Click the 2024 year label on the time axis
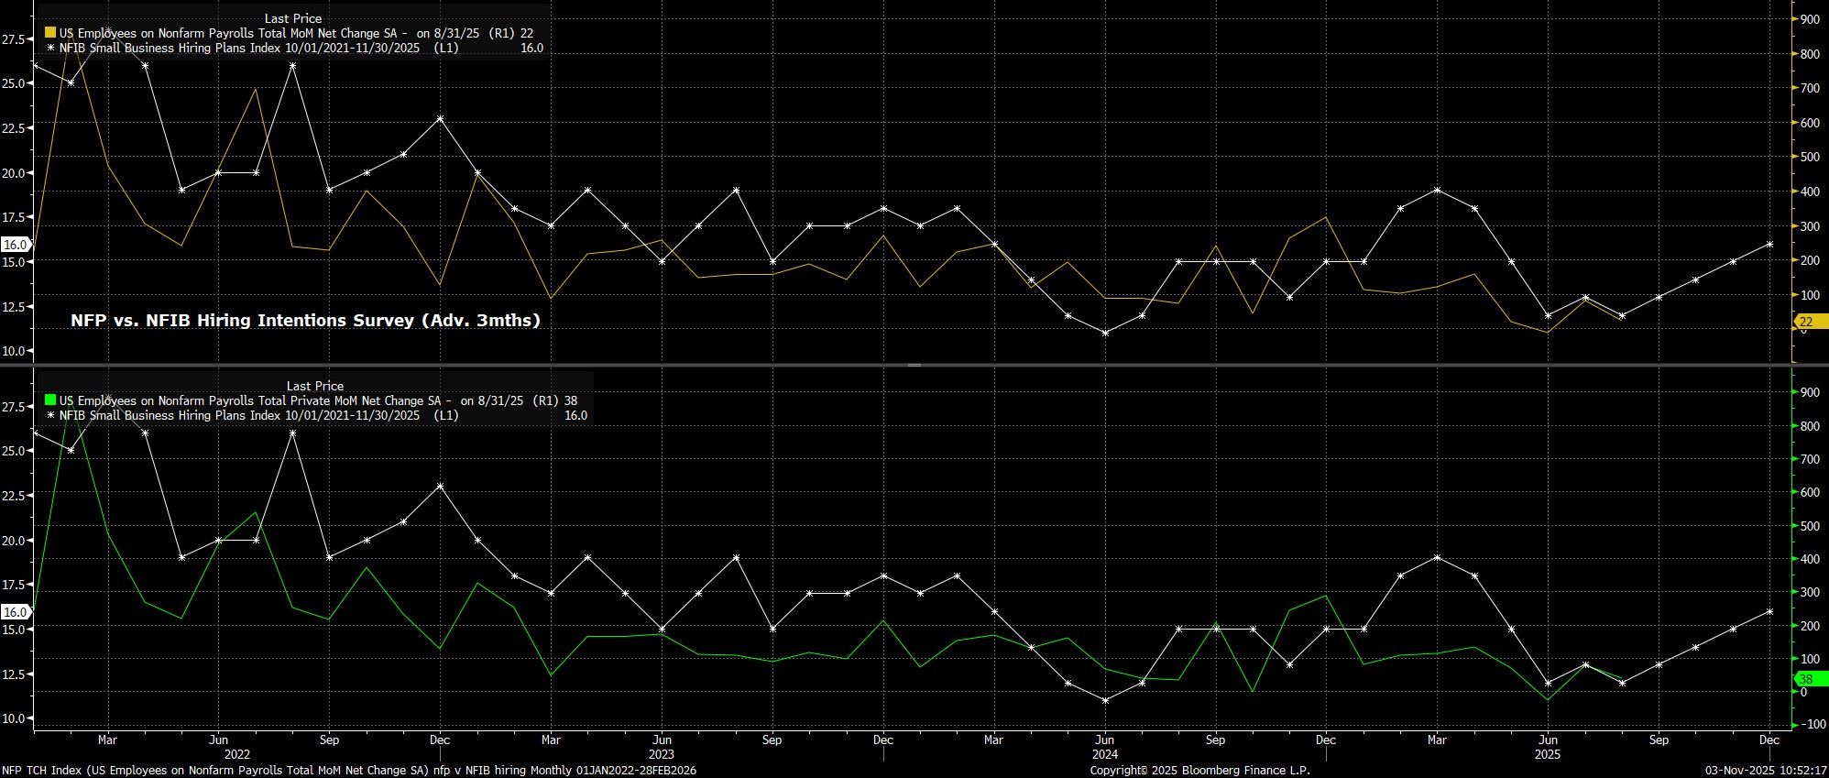 [x=1104, y=754]
